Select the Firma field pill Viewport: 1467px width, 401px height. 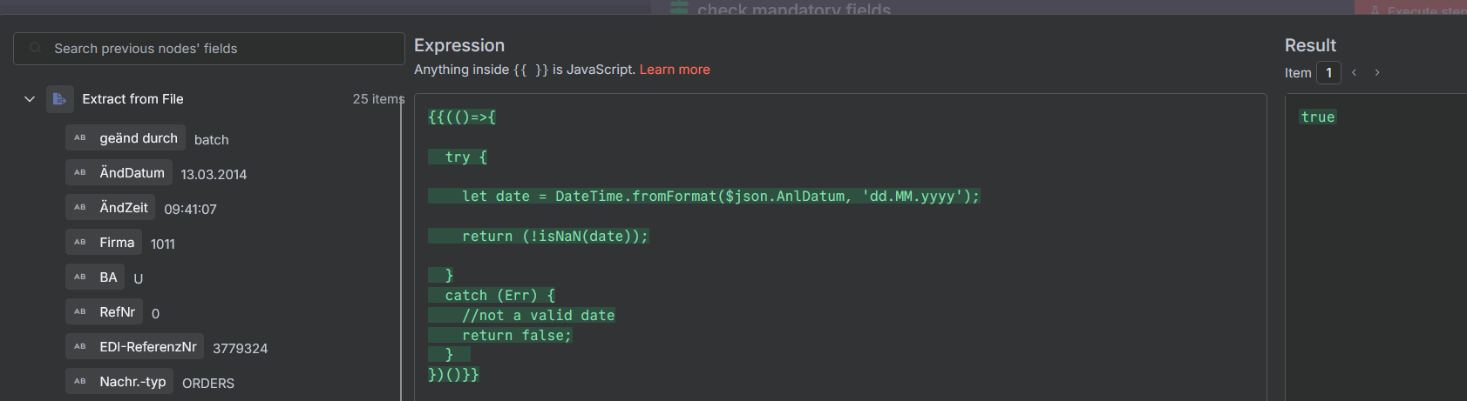point(104,243)
